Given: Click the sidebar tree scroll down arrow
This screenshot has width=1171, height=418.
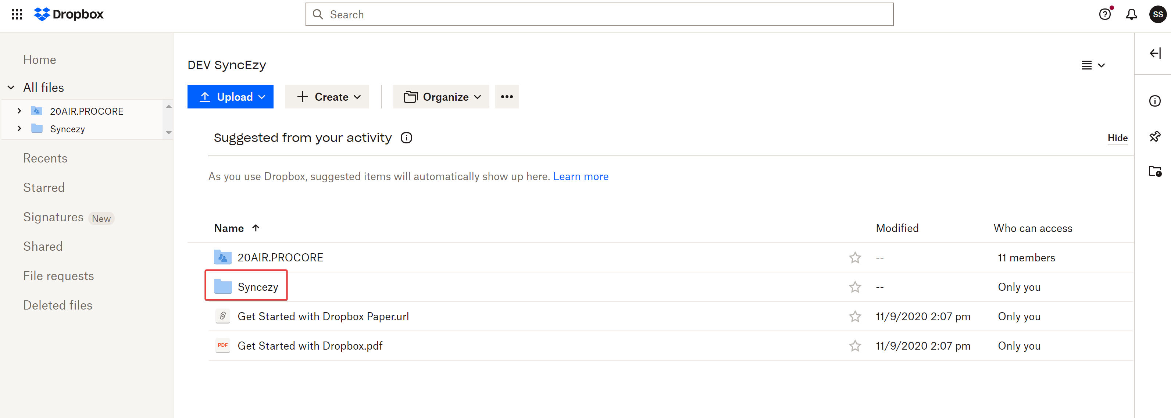Looking at the screenshot, I should pos(169,133).
